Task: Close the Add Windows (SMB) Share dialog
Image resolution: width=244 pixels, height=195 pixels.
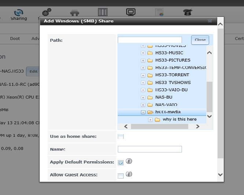Action: tap(210, 21)
